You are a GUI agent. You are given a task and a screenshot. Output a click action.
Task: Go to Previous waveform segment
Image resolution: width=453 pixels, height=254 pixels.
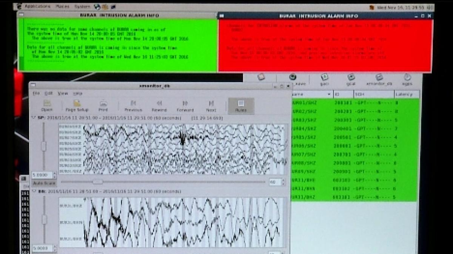click(x=133, y=105)
